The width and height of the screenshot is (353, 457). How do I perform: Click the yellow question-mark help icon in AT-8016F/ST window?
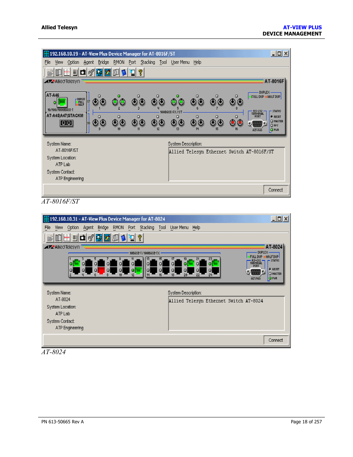coord(140,73)
